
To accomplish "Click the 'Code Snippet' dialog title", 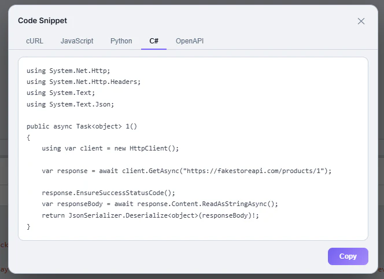I will tap(42, 21).
